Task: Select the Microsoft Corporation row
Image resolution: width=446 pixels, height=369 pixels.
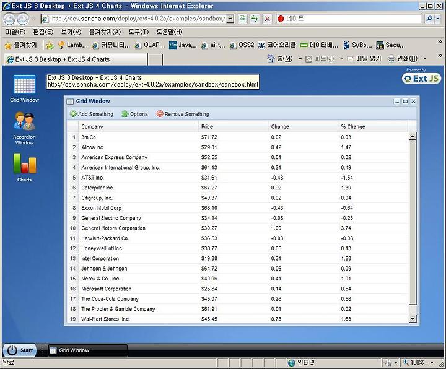Action: (x=238, y=289)
